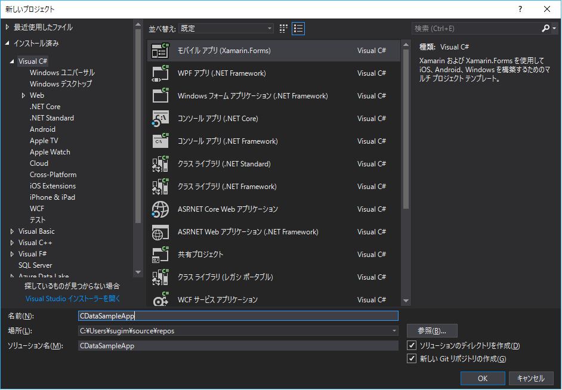Select Apple Watch category
Screen dimensions: 562x390
coord(50,152)
